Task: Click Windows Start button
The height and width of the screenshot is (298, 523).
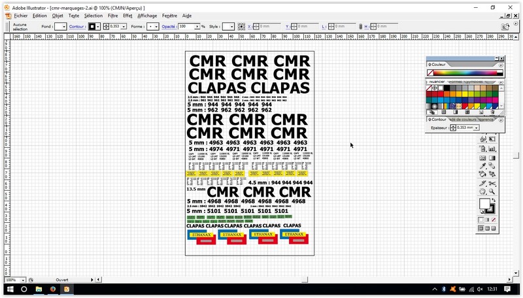Action: click(x=10, y=289)
